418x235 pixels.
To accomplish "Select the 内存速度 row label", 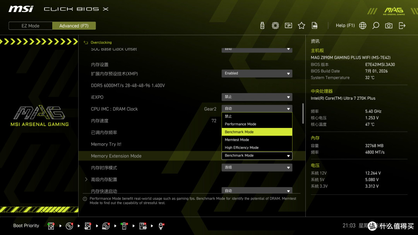I will [x=100, y=121].
